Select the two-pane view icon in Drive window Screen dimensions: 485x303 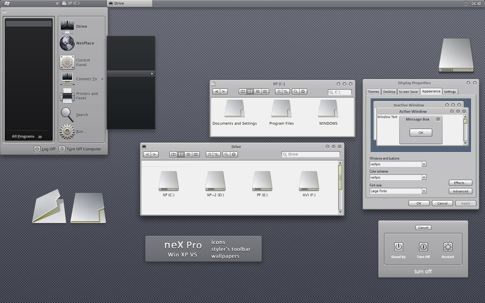click(x=173, y=154)
